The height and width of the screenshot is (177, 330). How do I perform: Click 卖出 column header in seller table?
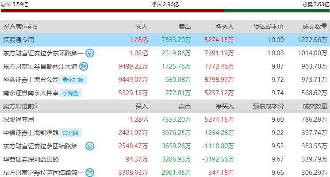pos(184,106)
